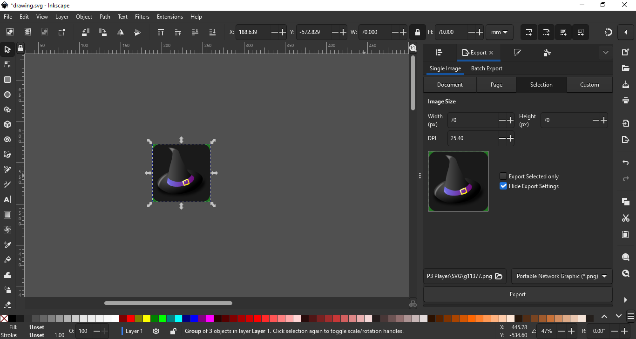Flip selection vertically
The width and height of the screenshot is (636, 339).
tap(137, 32)
